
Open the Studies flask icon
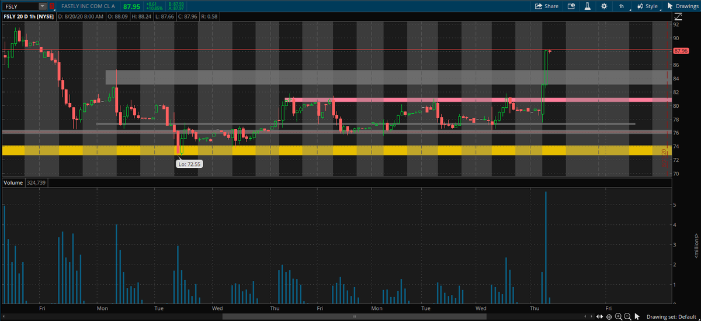click(588, 6)
